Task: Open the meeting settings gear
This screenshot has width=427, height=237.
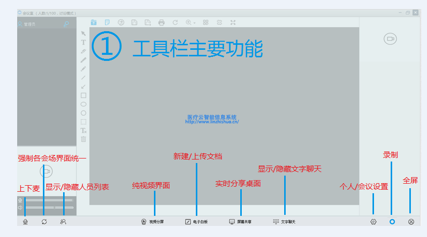Action: [x=373, y=222]
